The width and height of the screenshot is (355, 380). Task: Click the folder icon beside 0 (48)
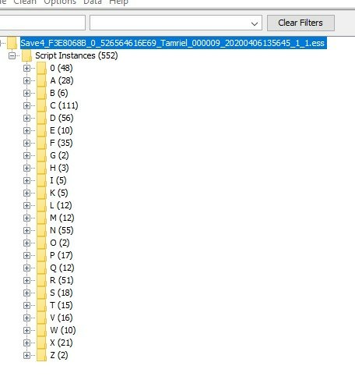pos(41,68)
